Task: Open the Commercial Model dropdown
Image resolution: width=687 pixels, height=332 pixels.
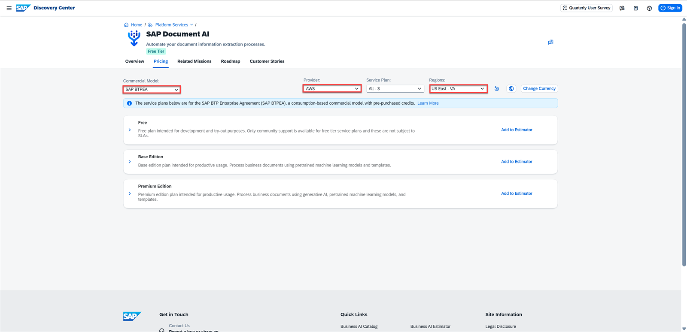Action: tap(152, 89)
